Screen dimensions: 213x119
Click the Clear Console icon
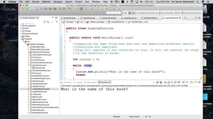(165, 82)
